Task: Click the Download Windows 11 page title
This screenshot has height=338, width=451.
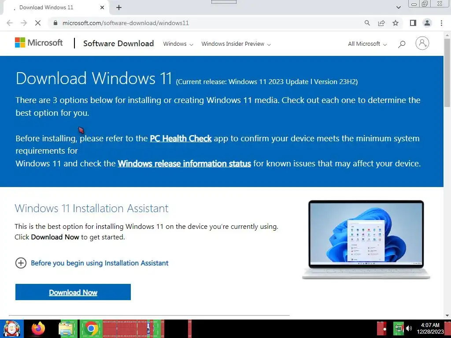Action: (94, 78)
